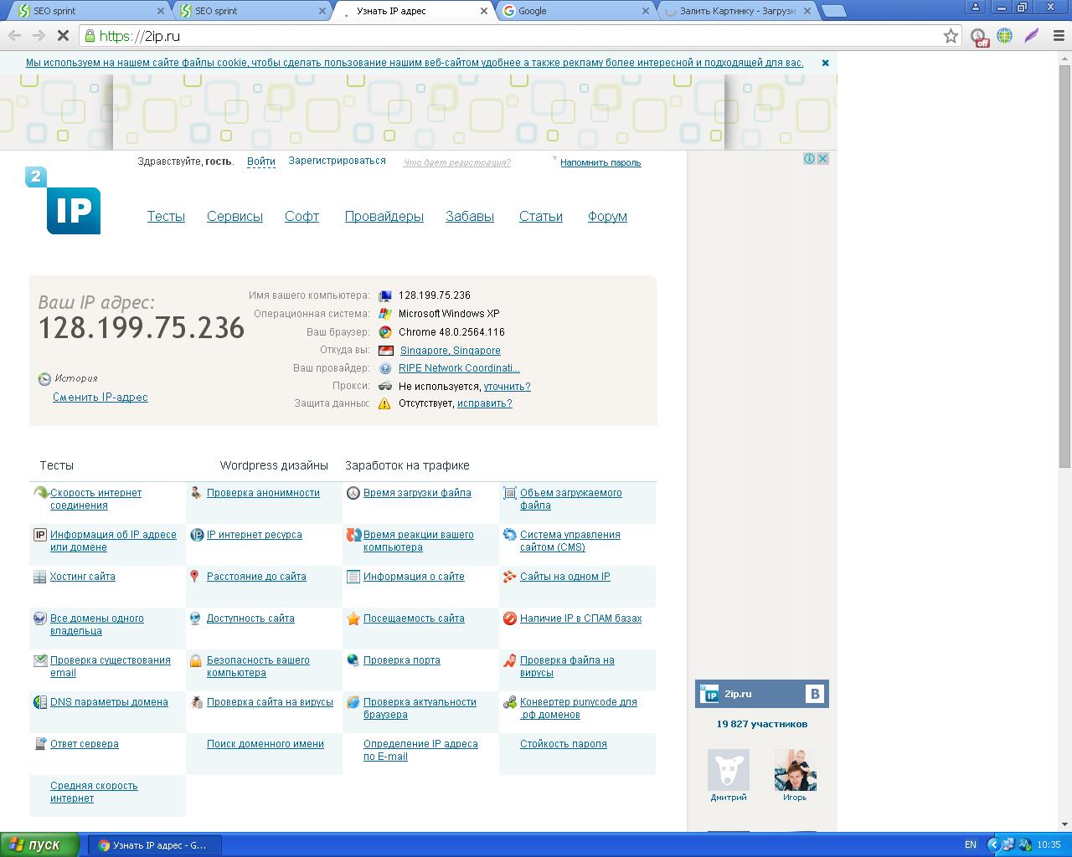Screen dimensions: 1072x857
Task: Bookmark page with star icon
Action: 951,36
